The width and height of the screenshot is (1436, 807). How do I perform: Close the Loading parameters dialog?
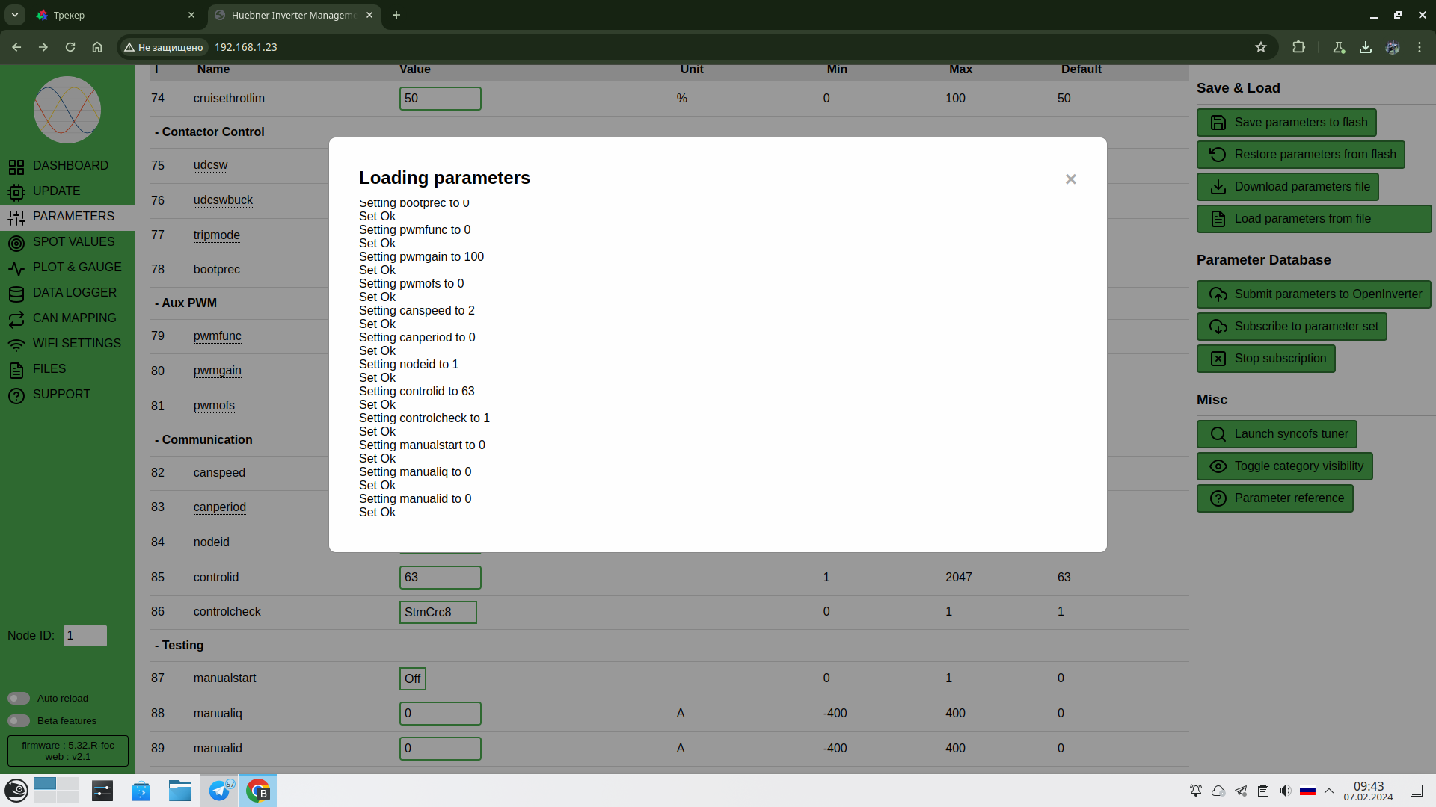click(x=1070, y=179)
